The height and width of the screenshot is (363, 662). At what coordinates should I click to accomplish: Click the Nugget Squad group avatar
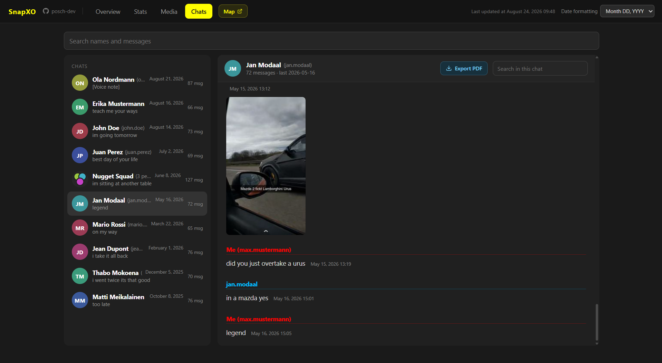pos(80,179)
